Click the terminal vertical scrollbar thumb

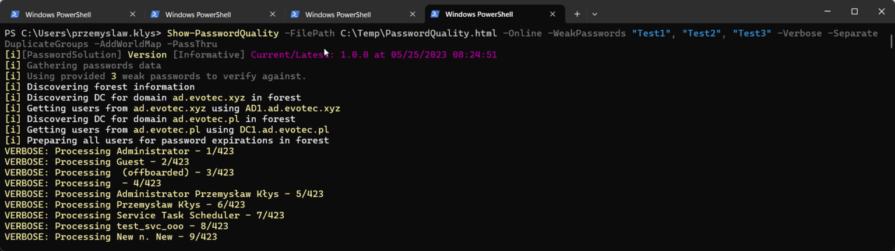891,41
